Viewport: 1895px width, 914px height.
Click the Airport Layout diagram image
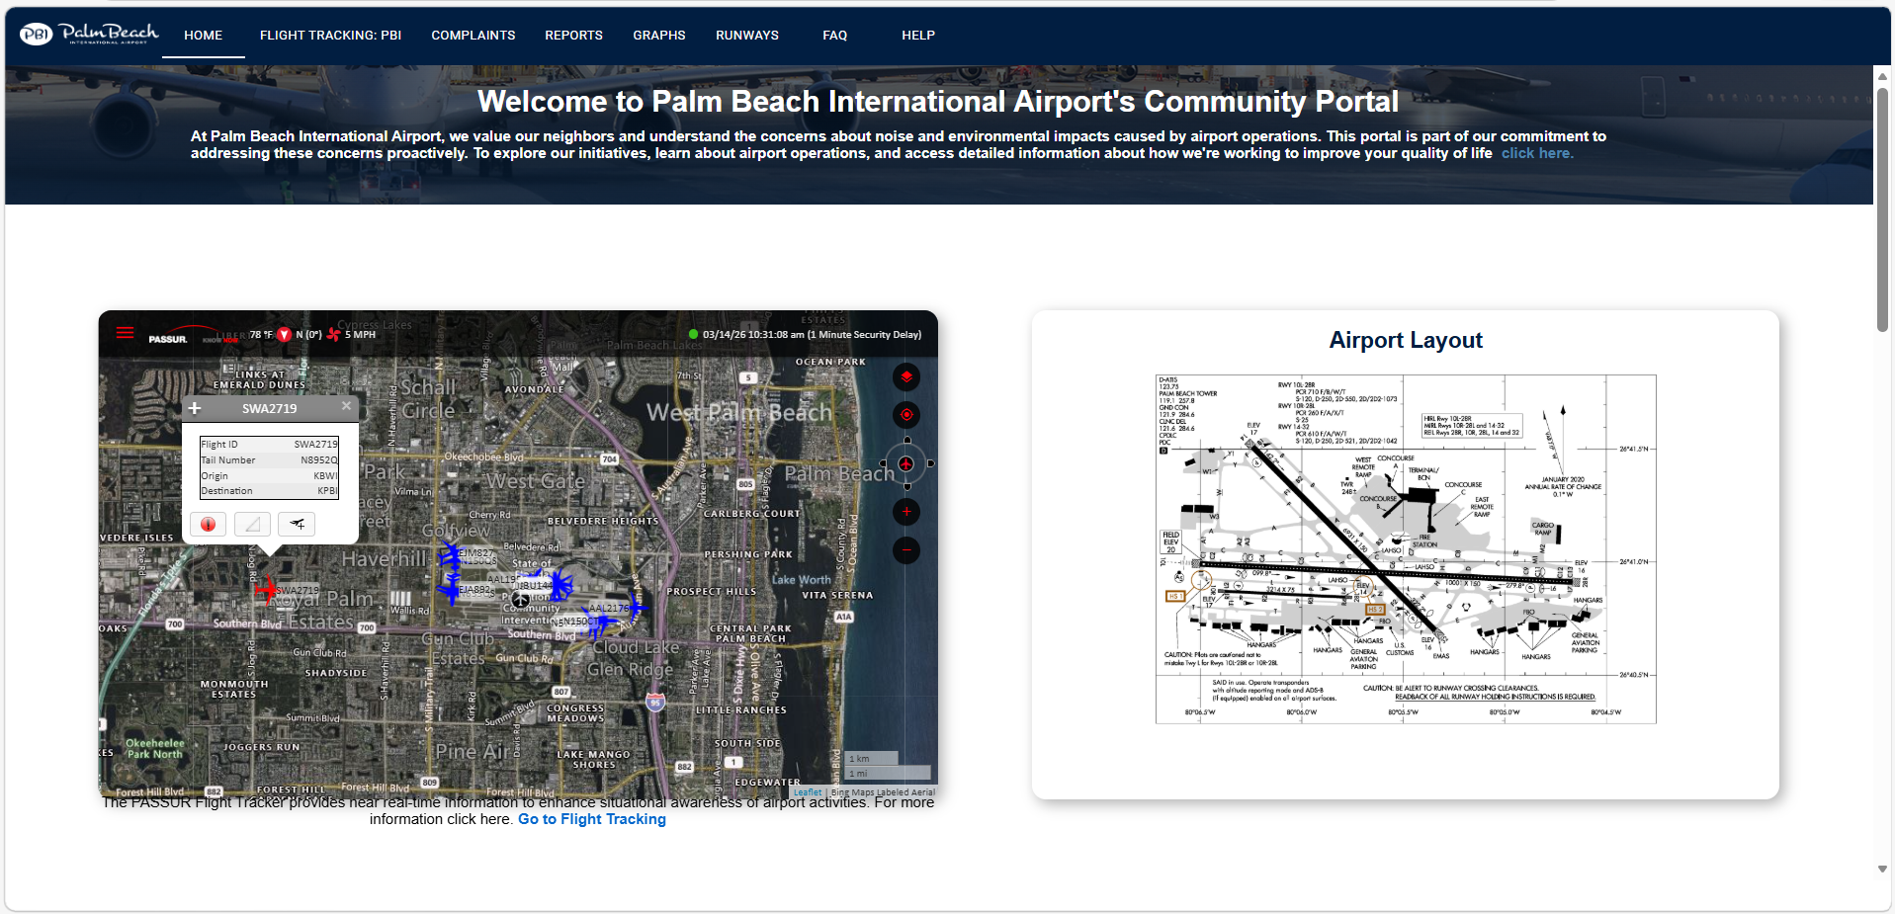[x=1405, y=548]
